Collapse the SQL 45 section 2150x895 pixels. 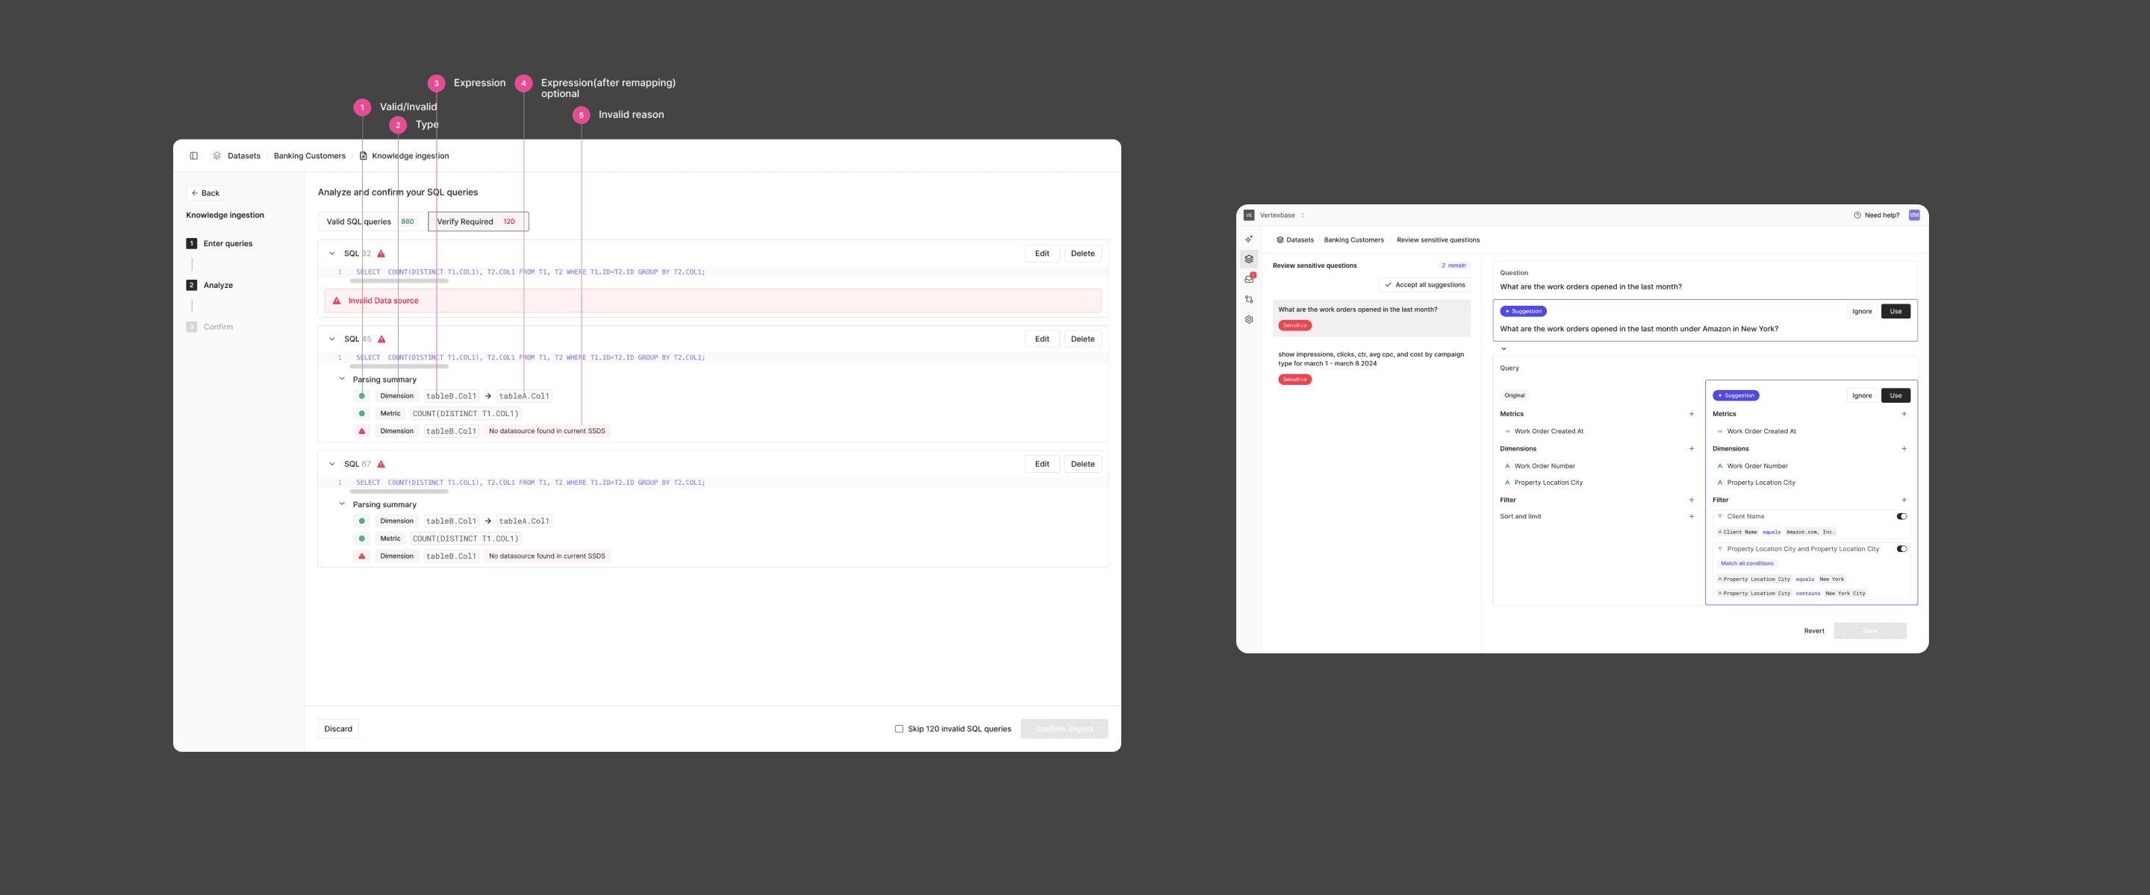(331, 339)
